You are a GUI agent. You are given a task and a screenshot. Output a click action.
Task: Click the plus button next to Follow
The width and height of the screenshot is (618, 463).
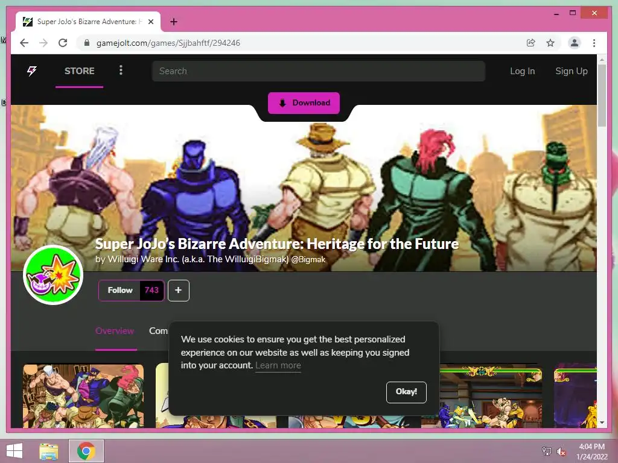click(x=179, y=290)
